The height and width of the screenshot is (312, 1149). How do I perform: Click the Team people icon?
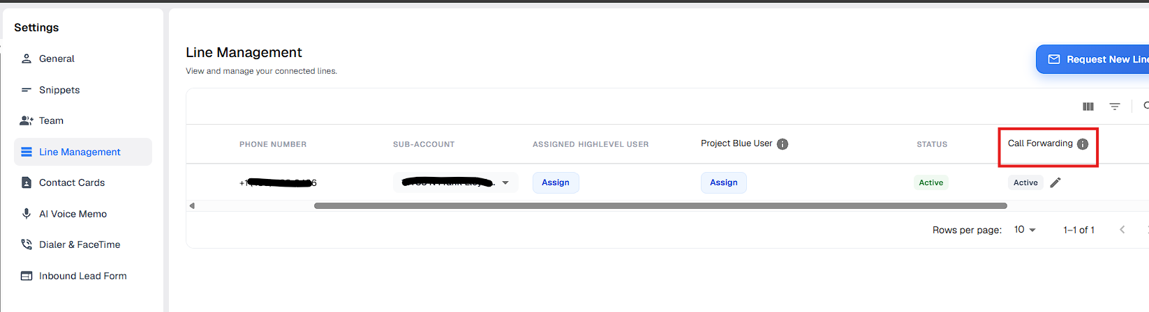click(27, 120)
